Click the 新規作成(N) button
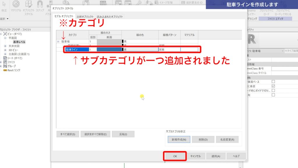This screenshot has height=168, width=298. coord(179,140)
